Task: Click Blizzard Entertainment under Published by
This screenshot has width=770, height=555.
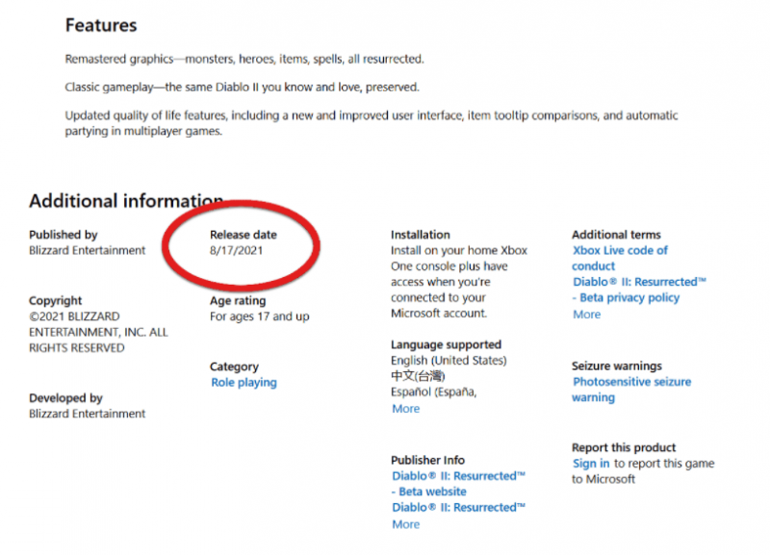Action: coord(87,250)
